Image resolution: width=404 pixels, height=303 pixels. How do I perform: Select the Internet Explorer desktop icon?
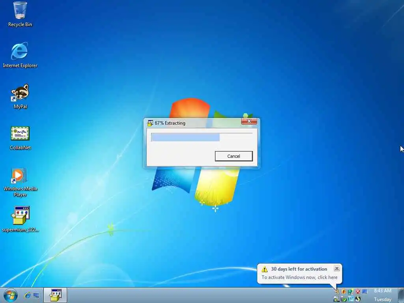[x=20, y=54]
